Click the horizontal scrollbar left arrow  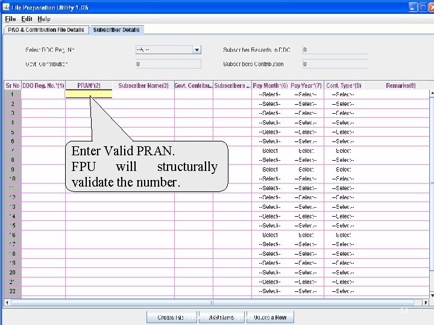coord(7,303)
